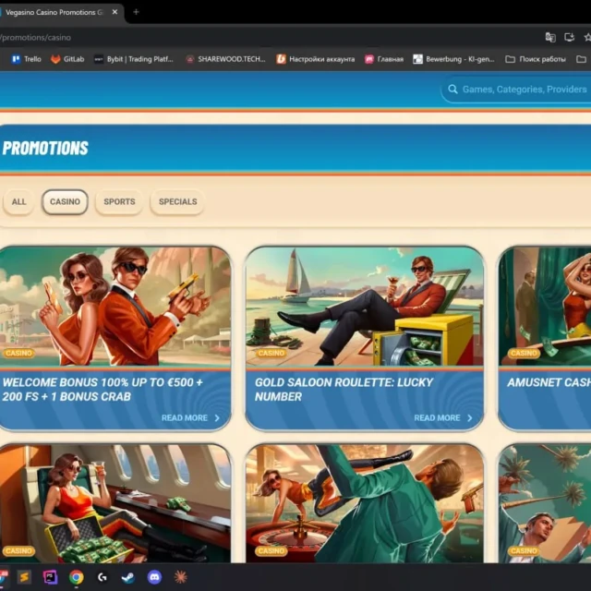The image size is (591, 591).
Task: Open the Welcome Bonus 100% title
Action: pyautogui.click(x=103, y=390)
